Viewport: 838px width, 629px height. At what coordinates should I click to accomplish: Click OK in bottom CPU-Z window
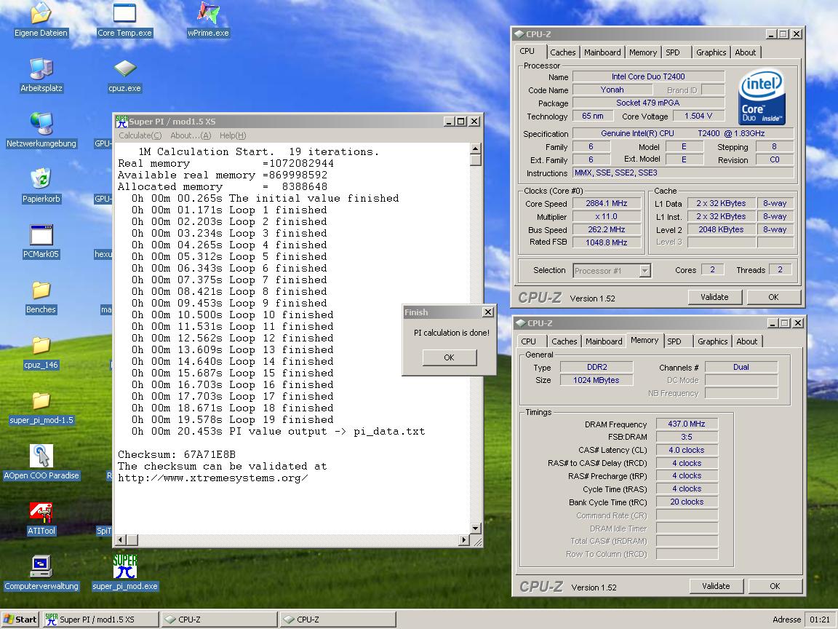point(775,586)
